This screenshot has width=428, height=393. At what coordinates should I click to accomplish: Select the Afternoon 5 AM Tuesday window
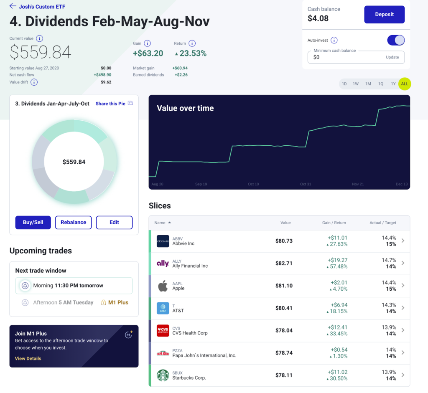[63, 302]
